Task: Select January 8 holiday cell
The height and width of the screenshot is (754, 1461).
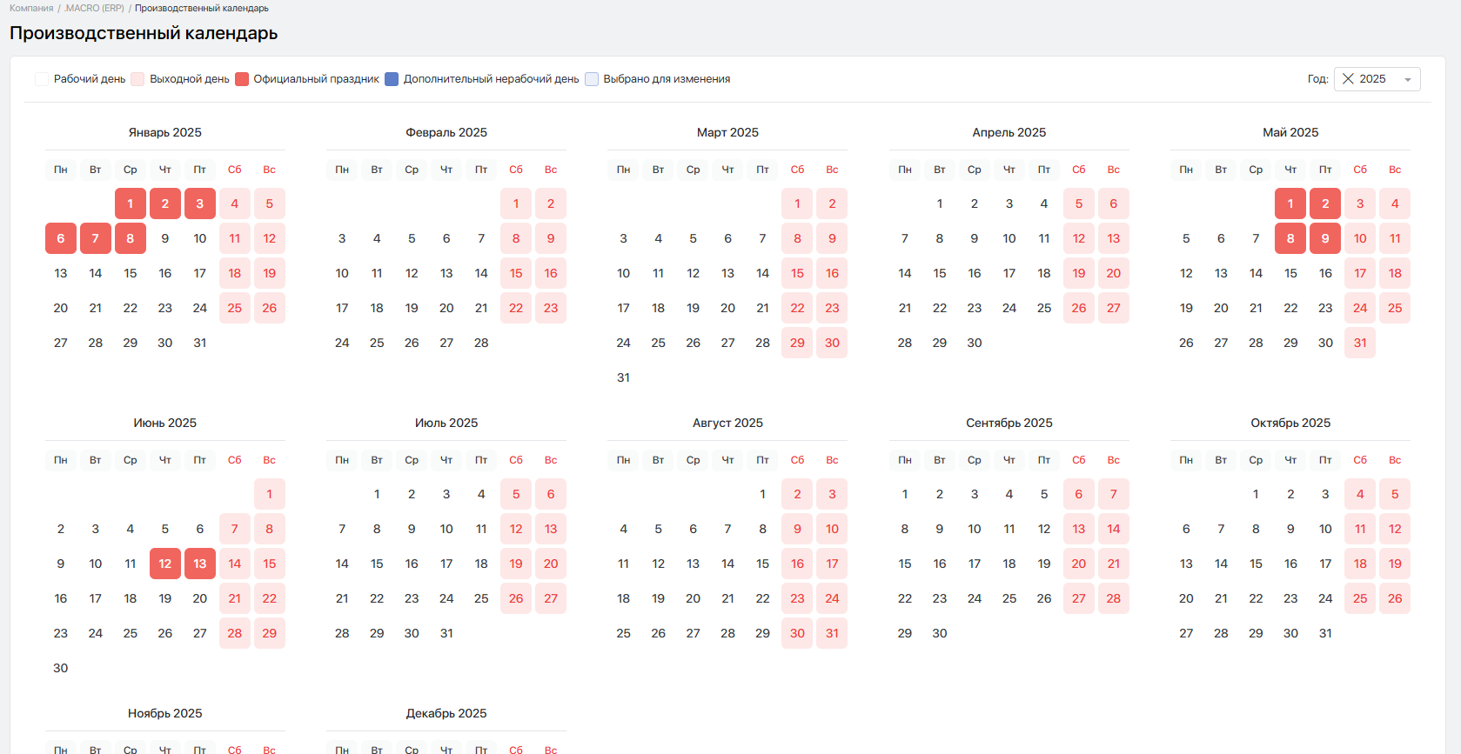Action: [131, 238]
